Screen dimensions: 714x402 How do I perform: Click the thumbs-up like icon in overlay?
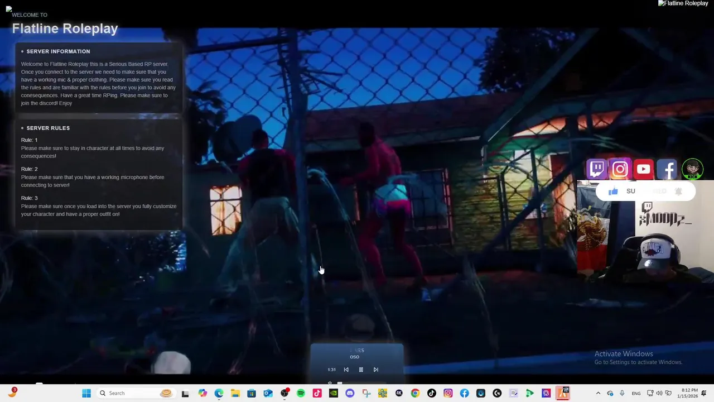613,192
